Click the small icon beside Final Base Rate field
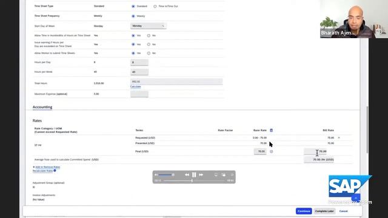The image size is (388, 218). click(x=271, y=151)
